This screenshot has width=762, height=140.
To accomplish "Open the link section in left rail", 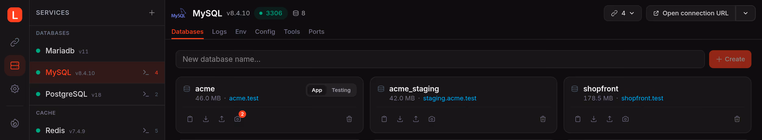I will [x=15, y=42].
